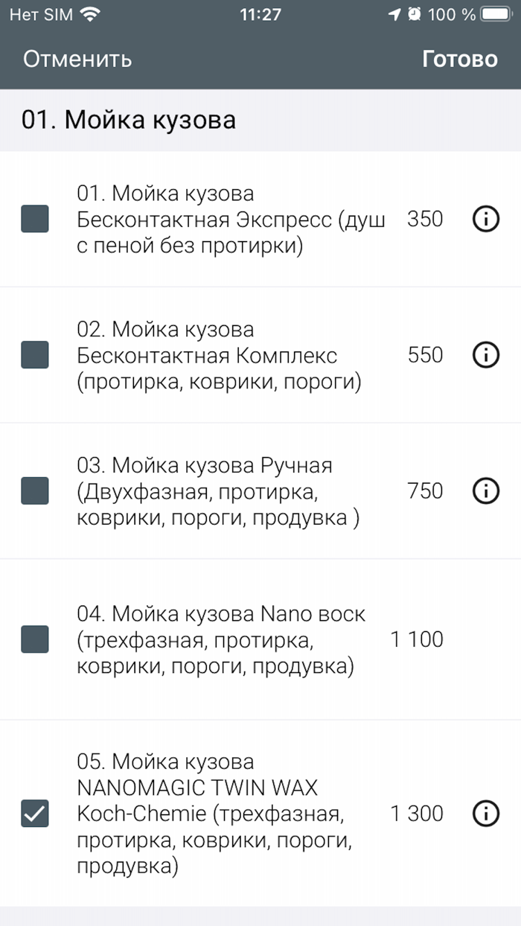Tap the 350 price label
The width and height of the screenshot is (521, 926).
[424, 219]
